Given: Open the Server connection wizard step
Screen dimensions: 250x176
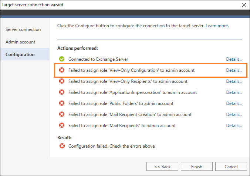Looking at the screenshot, I should tap(23, 29).
